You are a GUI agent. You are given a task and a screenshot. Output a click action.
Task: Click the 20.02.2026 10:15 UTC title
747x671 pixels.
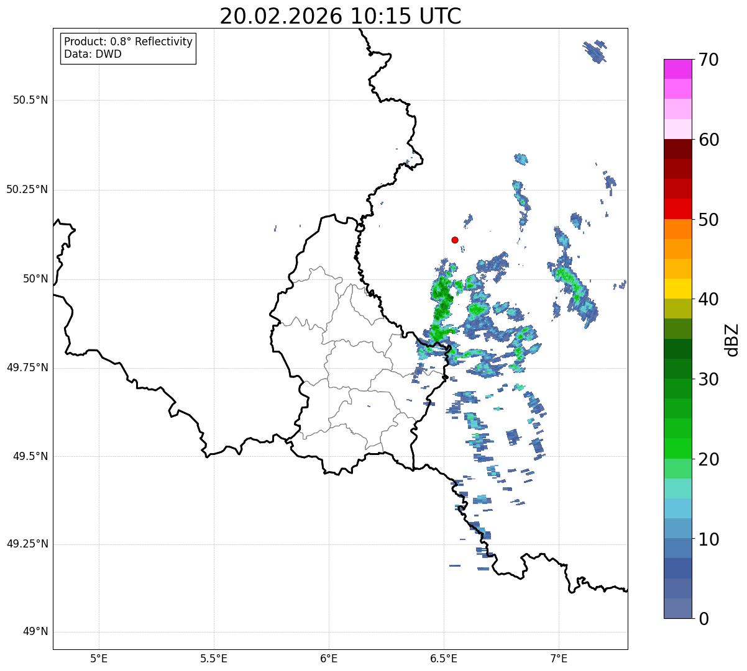click(341, 16)
